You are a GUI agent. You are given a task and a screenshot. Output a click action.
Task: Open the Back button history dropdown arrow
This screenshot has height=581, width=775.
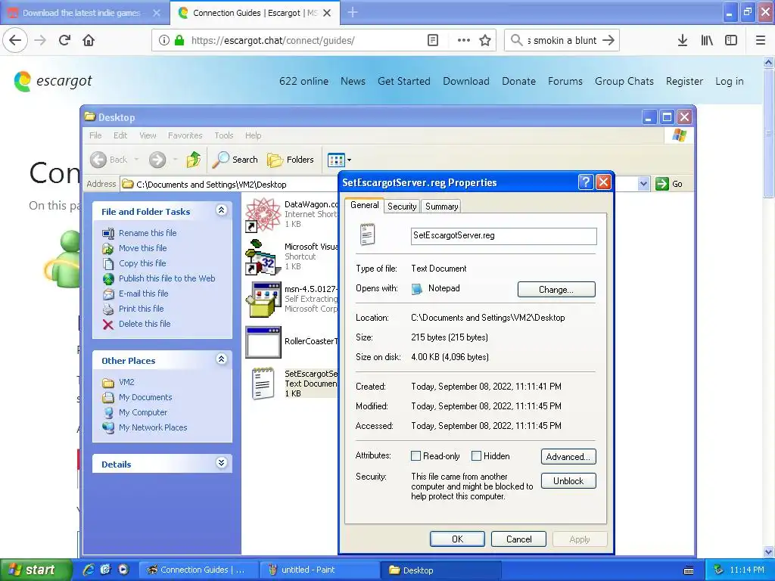click(136, 160)
